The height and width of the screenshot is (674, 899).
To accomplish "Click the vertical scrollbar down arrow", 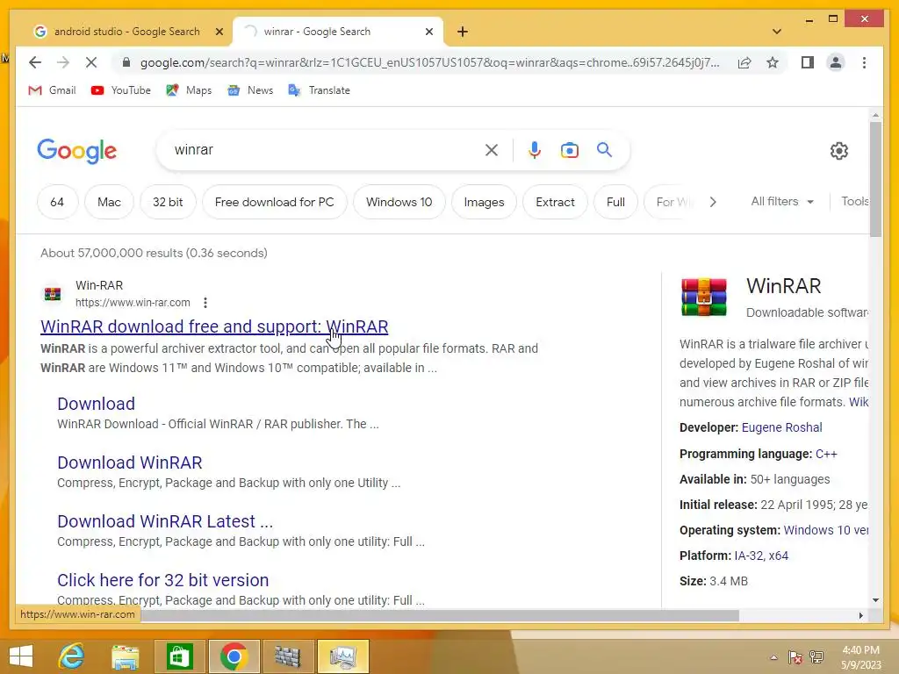I will (875, 600).
